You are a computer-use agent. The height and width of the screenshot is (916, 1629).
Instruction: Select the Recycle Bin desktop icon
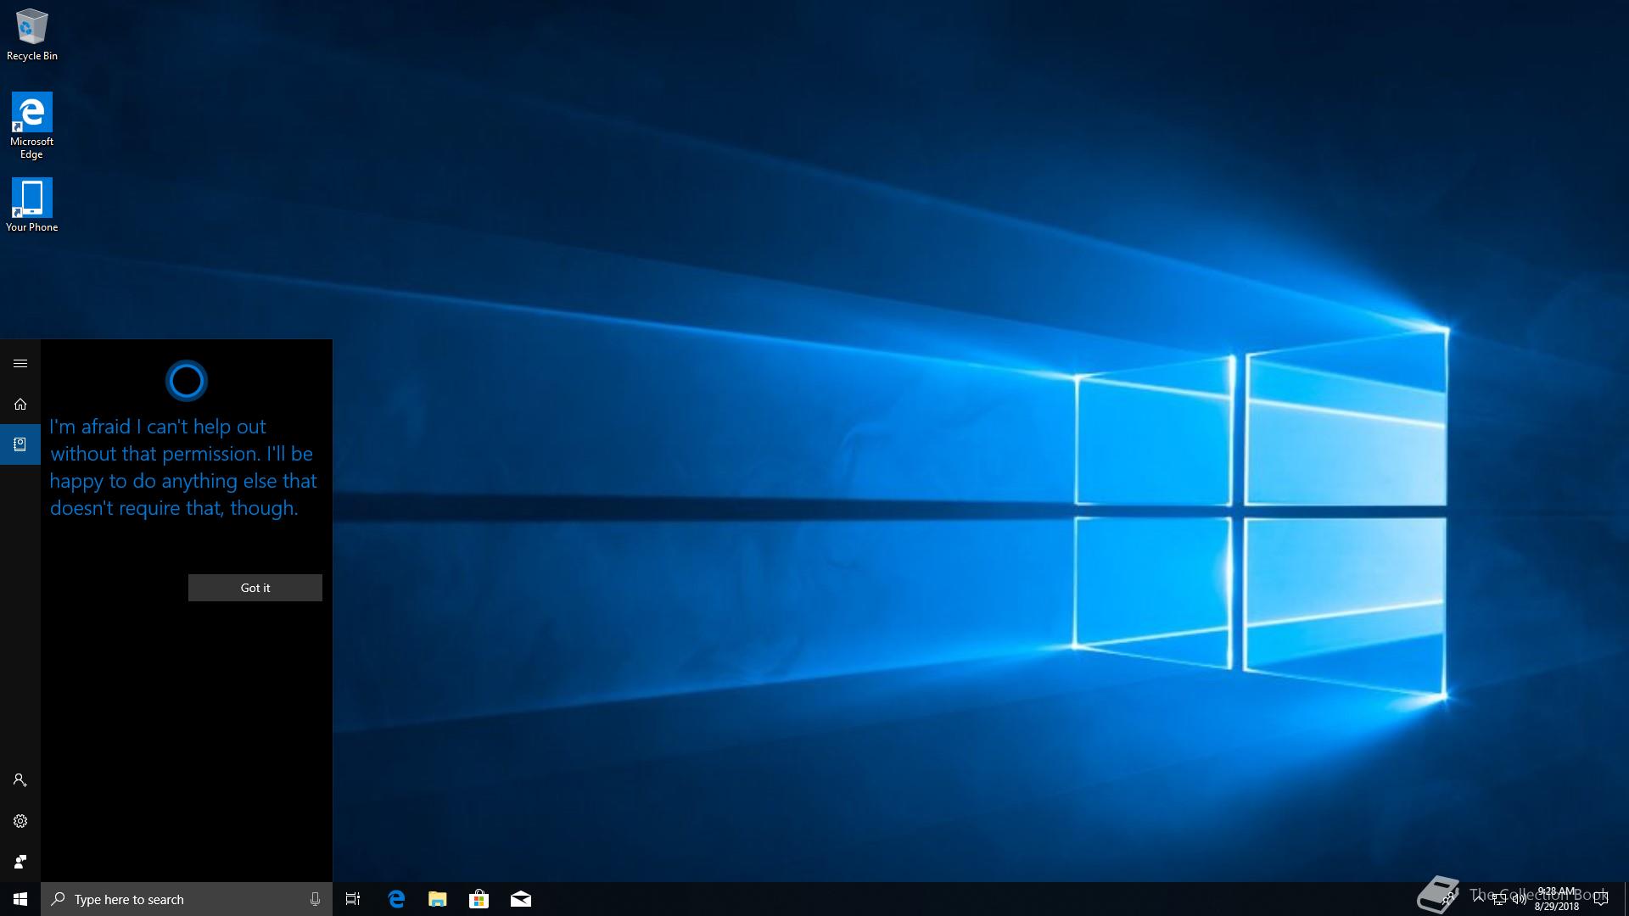(32, 36)
